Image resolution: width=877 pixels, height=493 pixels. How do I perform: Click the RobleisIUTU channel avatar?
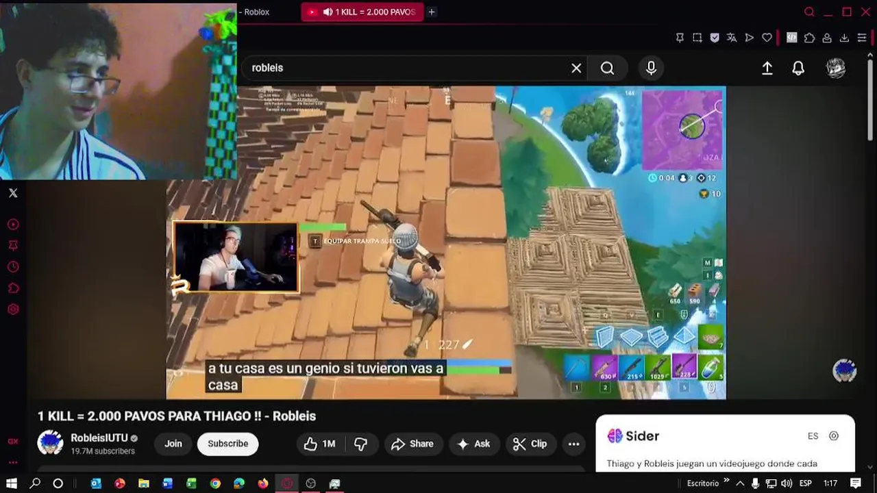pyautogui.click(x=50, y=443)
